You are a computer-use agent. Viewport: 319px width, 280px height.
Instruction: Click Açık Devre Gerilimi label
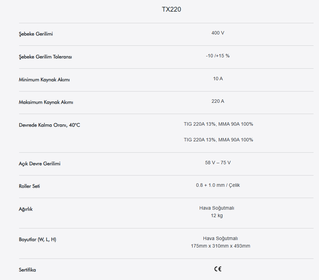tap(40, 164)
